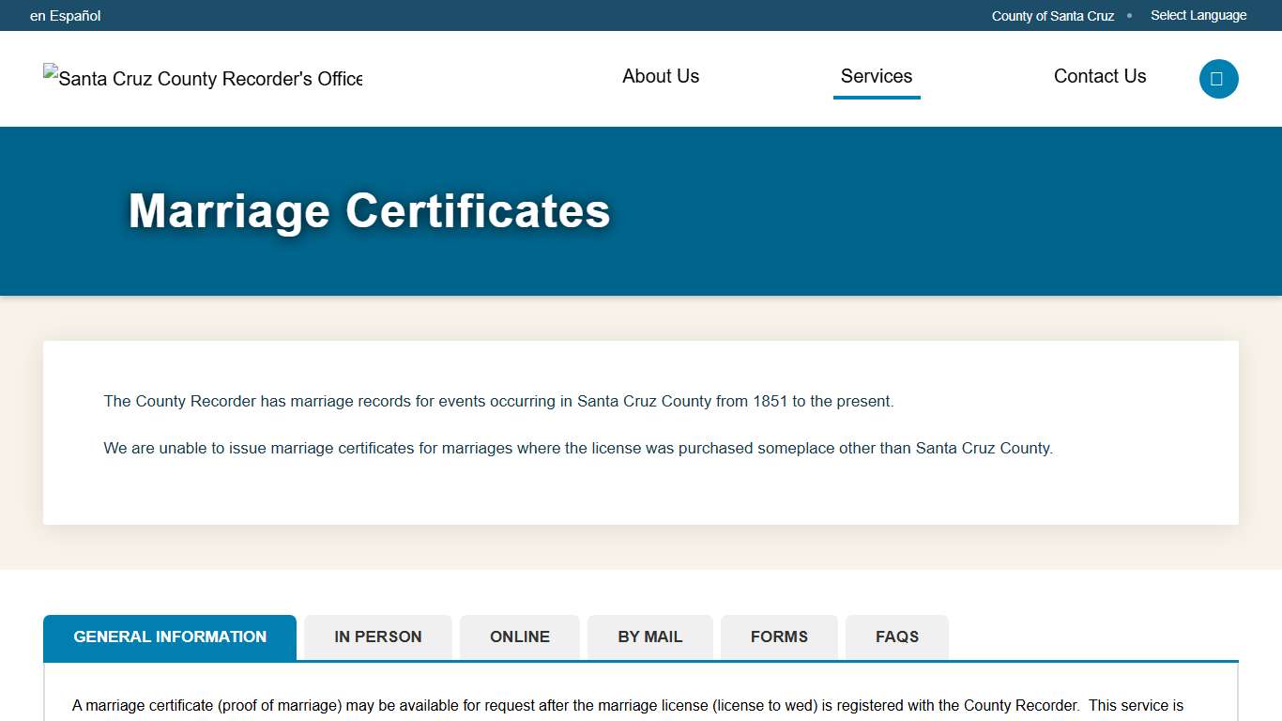Expand the Select Language dropdown
The width and height of the screenshot is (1282, 721).
coord(1198,15)
